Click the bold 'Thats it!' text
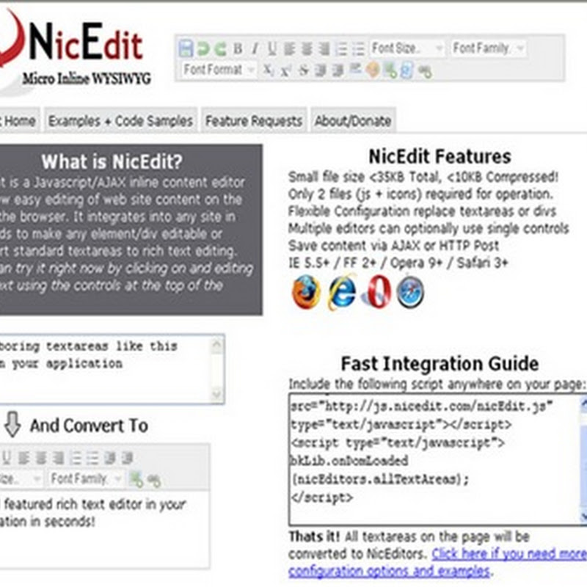Screen dimensions: 587x587 tap(314, 536)
